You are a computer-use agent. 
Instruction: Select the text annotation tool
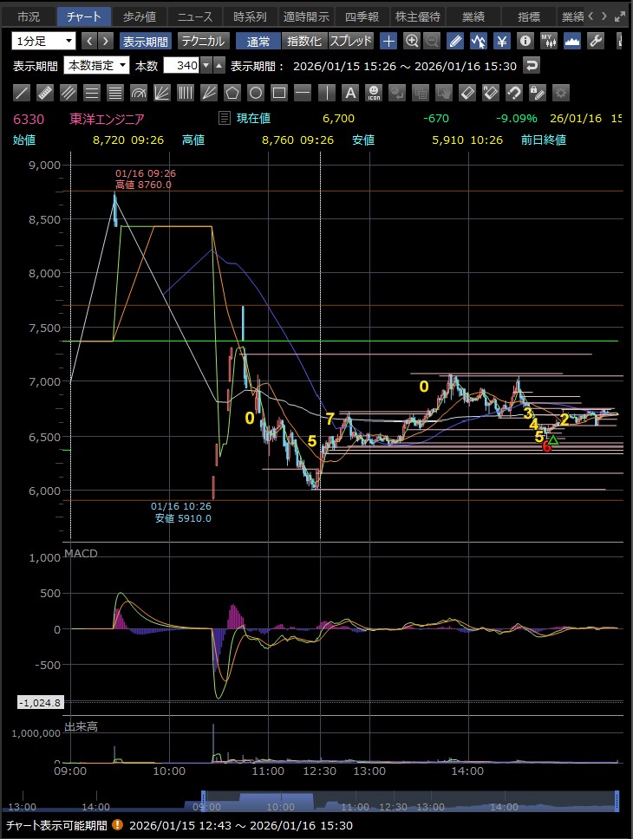[349, 92]
